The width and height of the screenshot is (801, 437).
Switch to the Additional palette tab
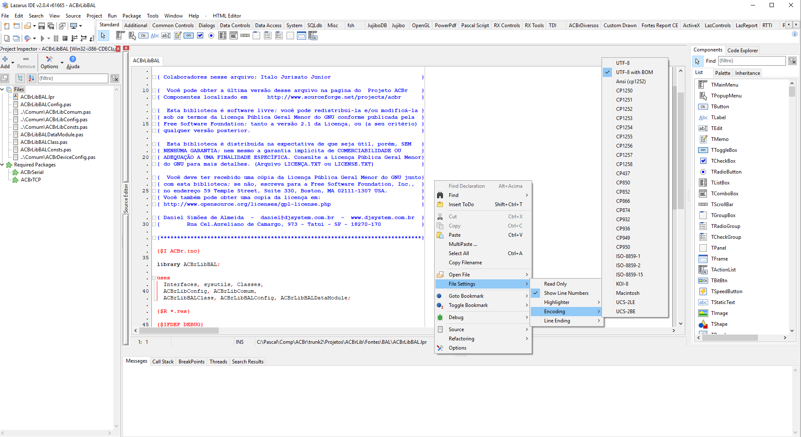point(136,26)
